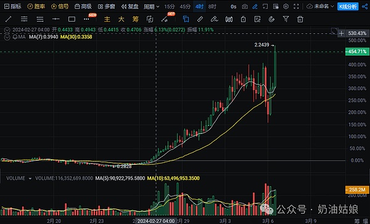370x224 pixels.
Task: Collapse the OHLC info row chevron
Action: coord(7,30)
